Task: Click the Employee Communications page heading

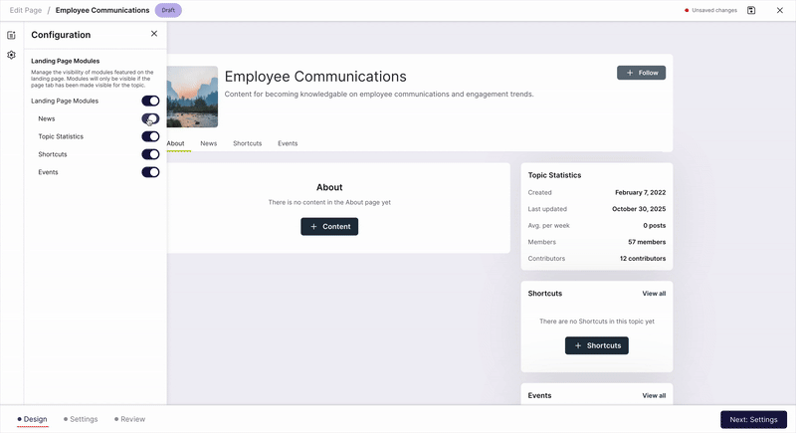Action: tap(315, 76)
